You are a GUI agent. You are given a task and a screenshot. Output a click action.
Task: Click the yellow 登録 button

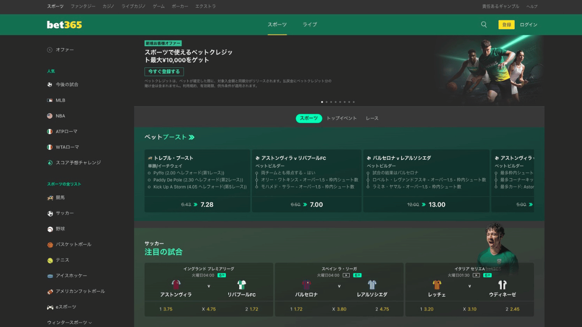point(507,25)
